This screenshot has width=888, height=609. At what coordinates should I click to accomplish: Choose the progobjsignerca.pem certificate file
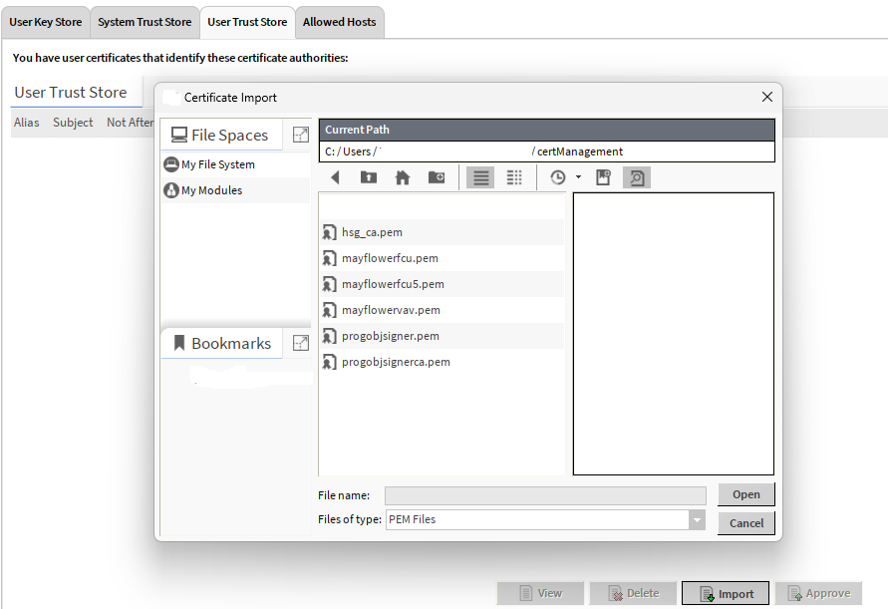396,362
